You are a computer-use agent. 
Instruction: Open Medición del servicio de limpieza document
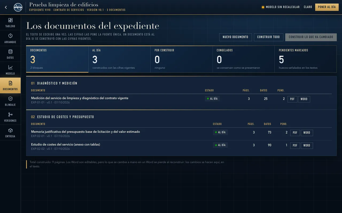pos(80,98)
